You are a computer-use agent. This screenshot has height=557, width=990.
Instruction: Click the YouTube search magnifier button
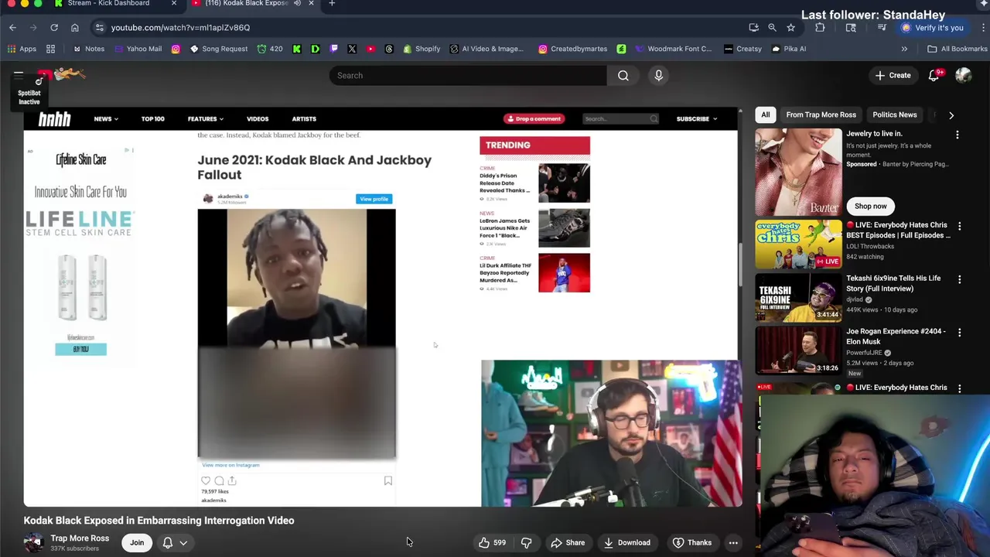(x=623, y=75)
